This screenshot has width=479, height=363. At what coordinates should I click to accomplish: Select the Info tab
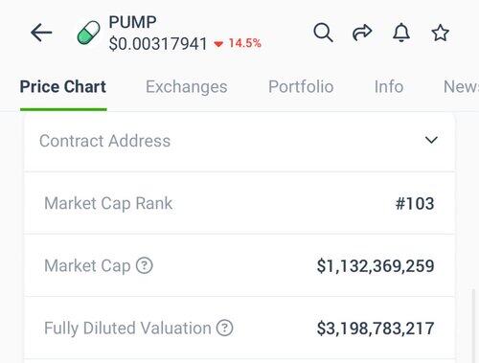pyautogui.click(x=389, y=87)
